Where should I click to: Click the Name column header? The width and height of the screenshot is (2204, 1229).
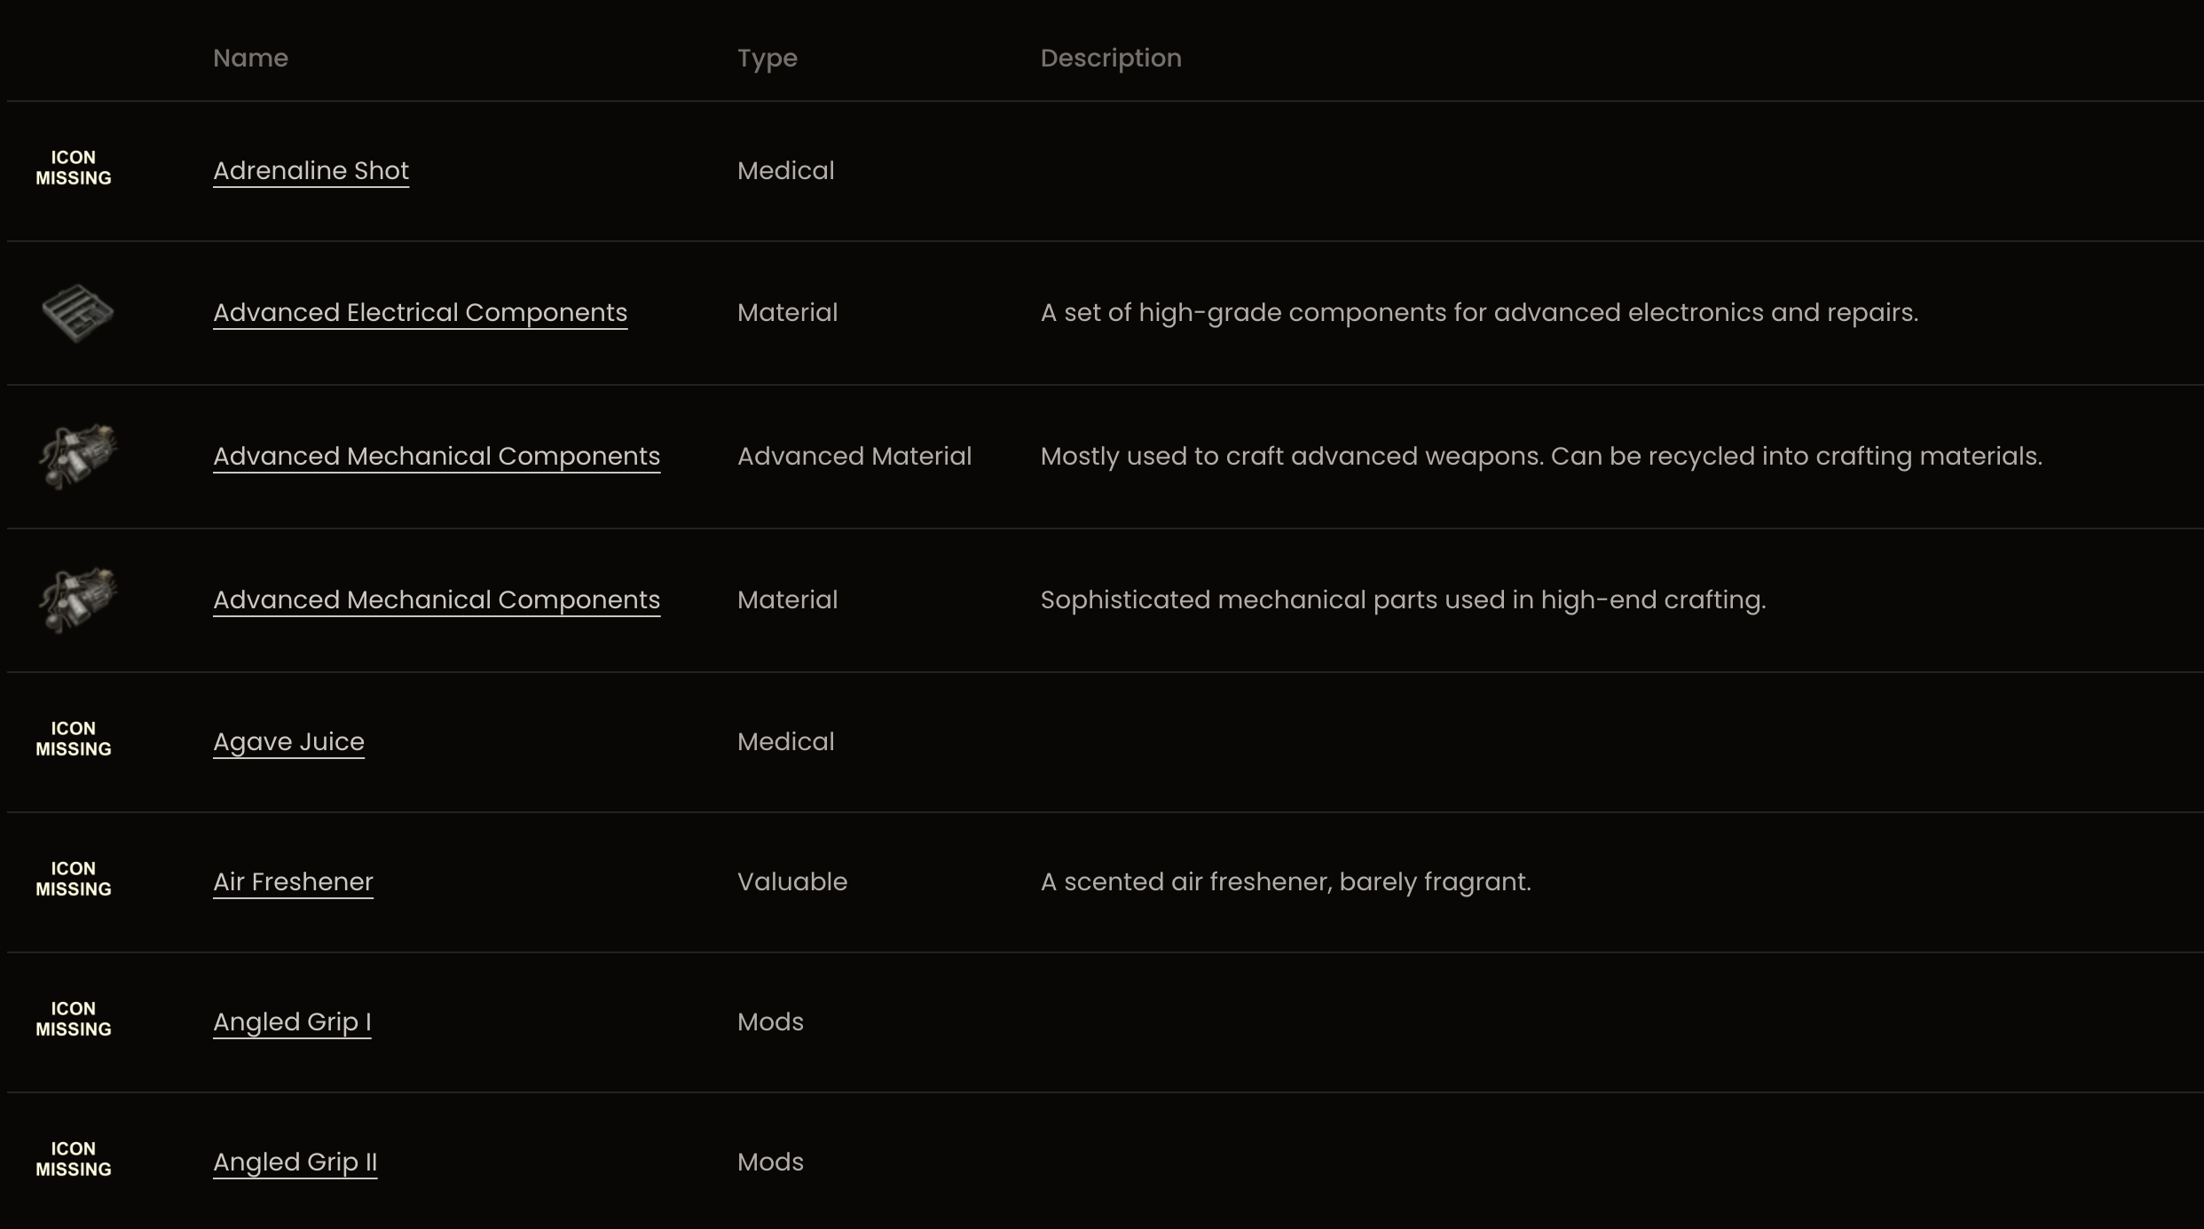click(x=250, y=58)
